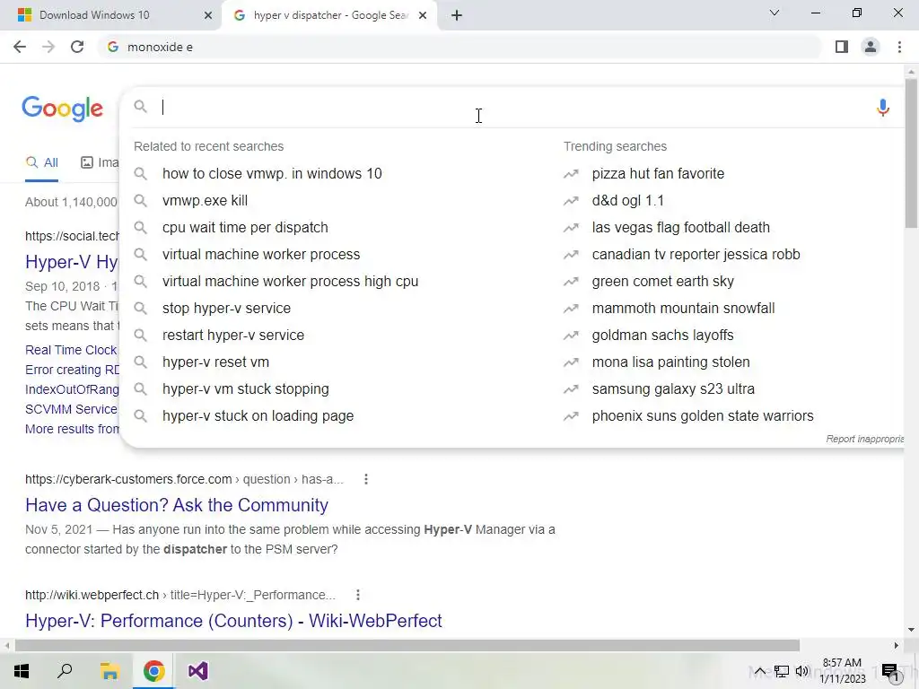Open Visual Studio from the taskbar
The width and height of the screenshot is (919, 689).
coord(198,671)
